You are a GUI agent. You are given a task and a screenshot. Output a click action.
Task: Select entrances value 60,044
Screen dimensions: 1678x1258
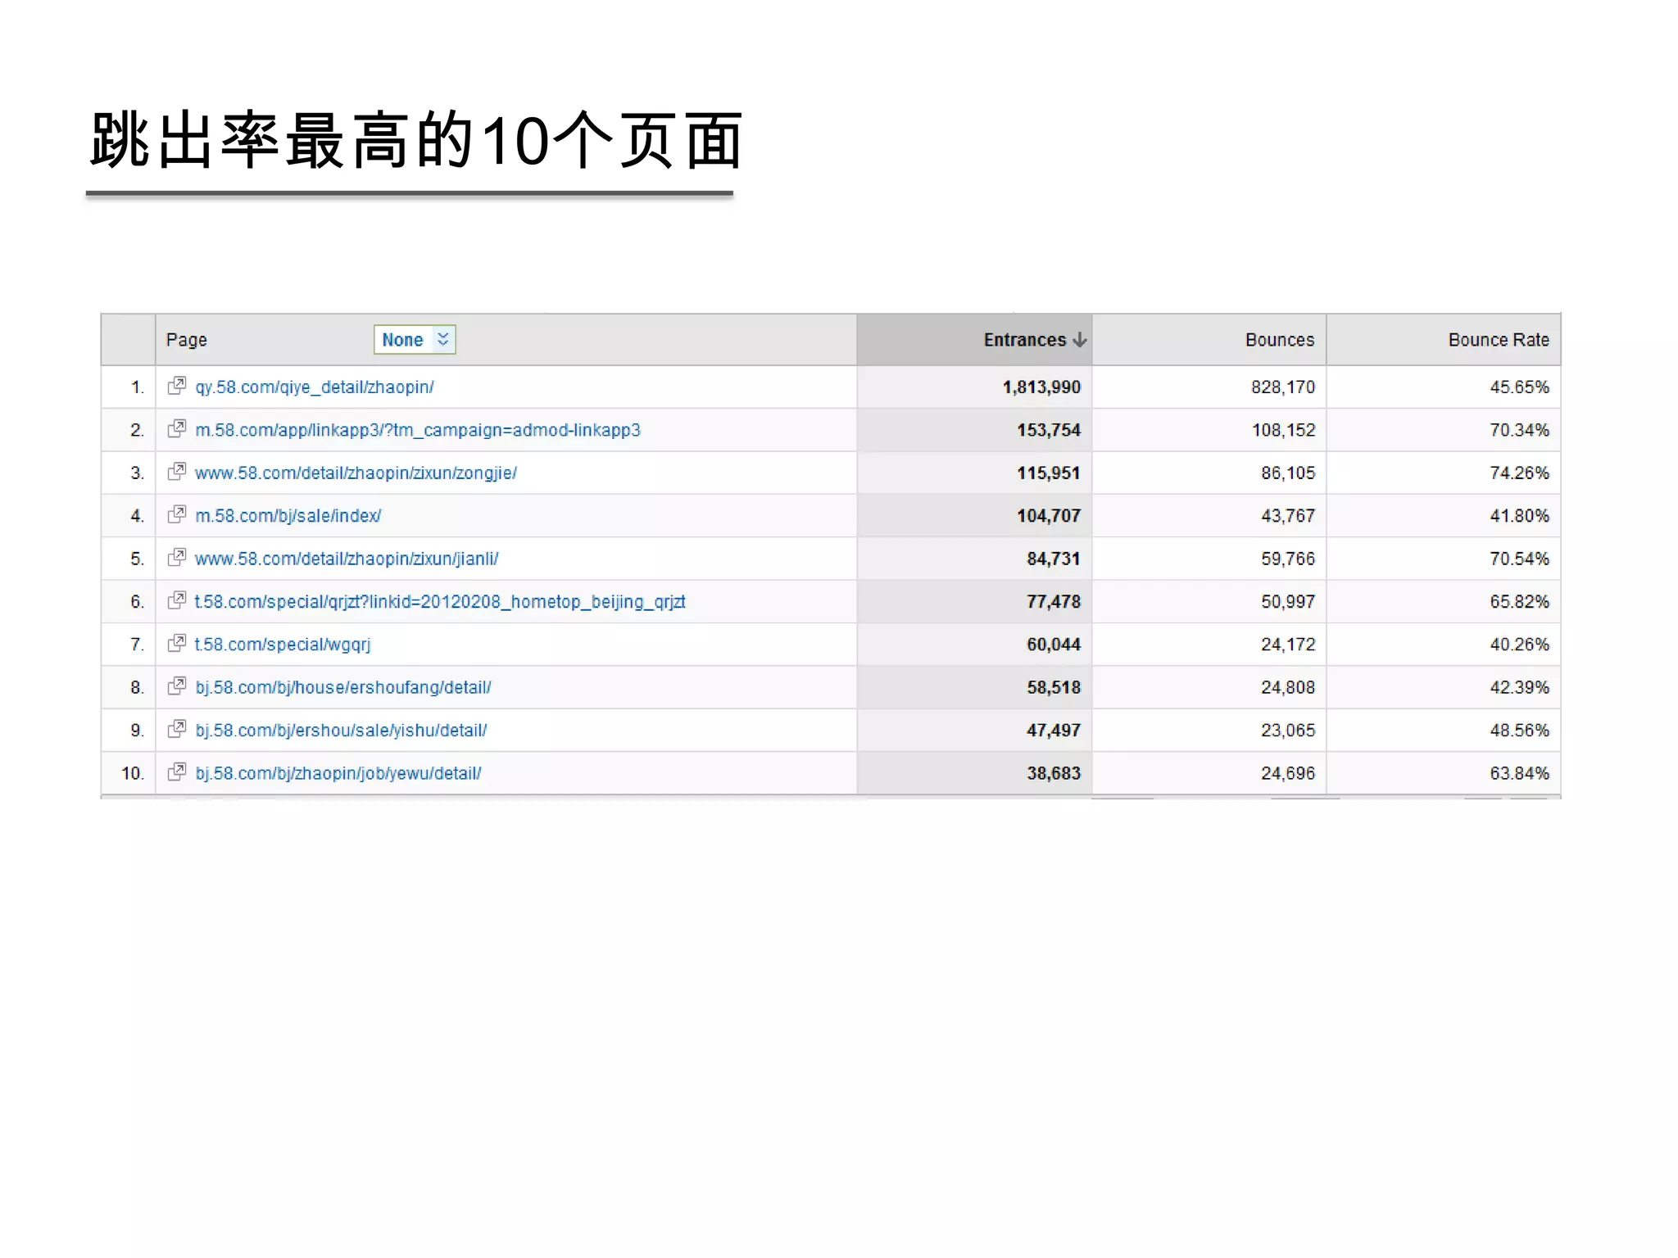click(1054, 645)
